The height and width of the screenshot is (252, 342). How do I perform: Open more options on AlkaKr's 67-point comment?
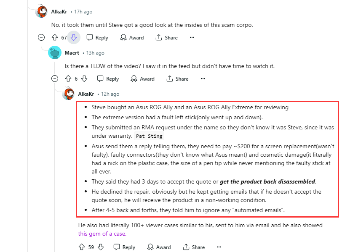[x=192, y=37]
